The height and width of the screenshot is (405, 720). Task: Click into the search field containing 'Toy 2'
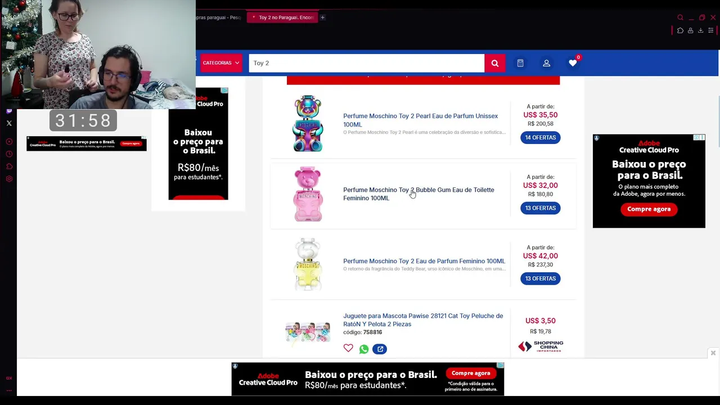click(366, 63)
